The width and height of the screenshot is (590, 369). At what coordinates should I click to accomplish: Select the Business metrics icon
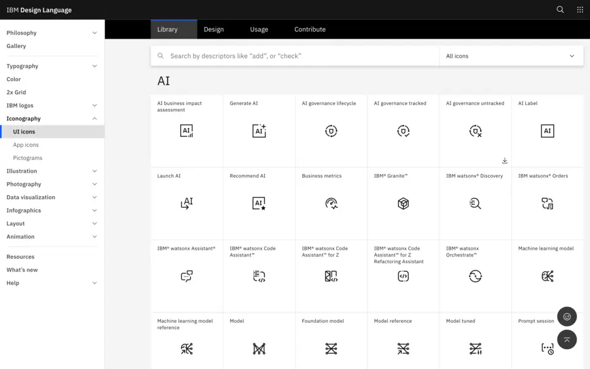click(331, 204)
